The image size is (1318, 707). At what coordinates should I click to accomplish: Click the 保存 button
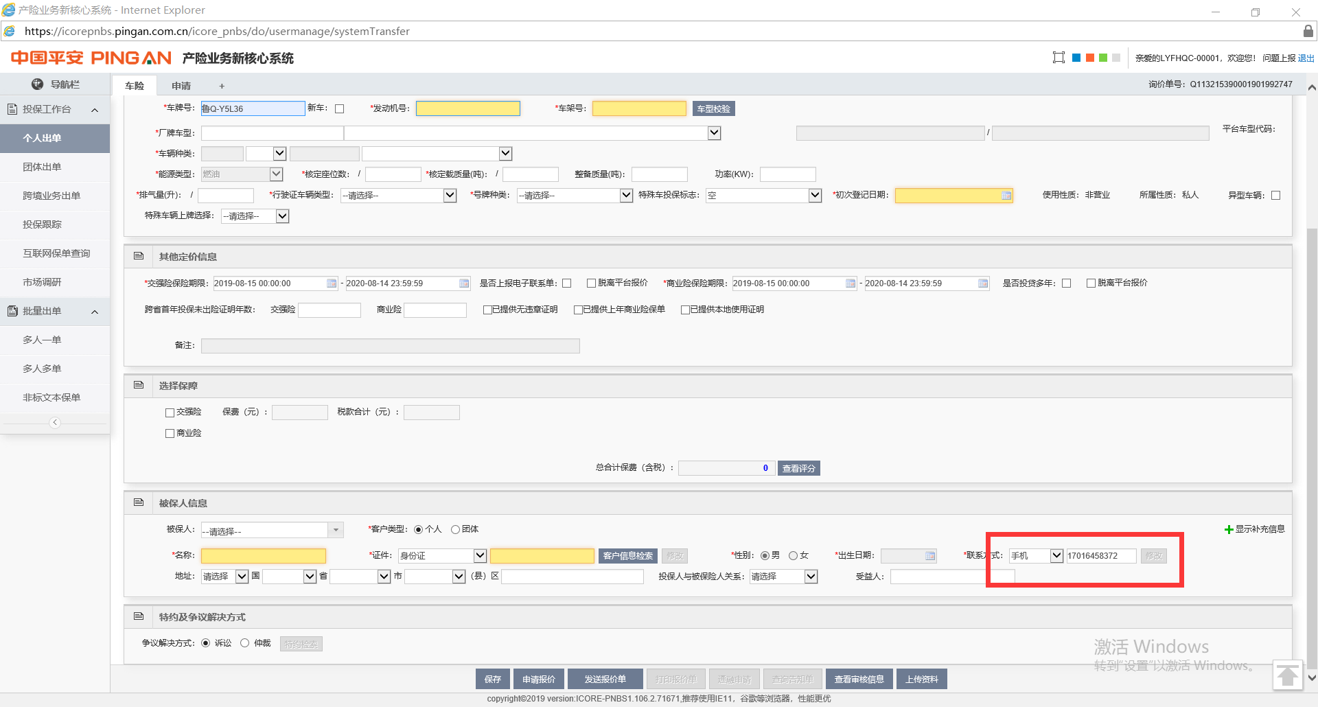pos(492,679)
